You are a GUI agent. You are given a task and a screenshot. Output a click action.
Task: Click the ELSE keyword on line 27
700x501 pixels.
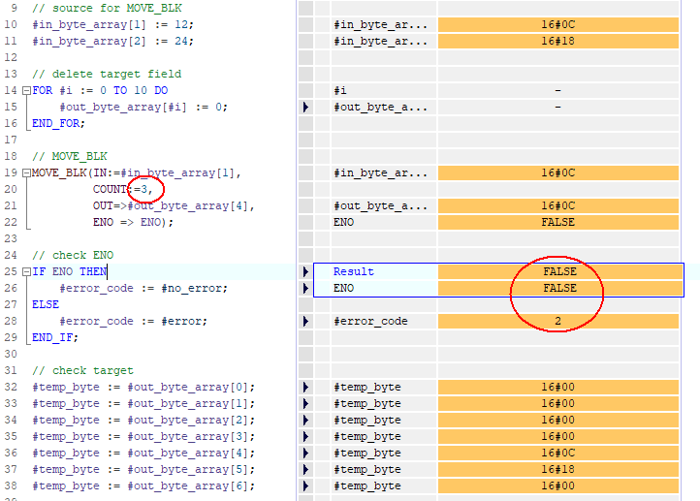(x=45, y=305)
